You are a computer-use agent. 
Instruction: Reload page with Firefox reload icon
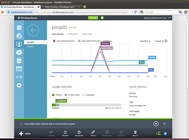tap(135, 12)
